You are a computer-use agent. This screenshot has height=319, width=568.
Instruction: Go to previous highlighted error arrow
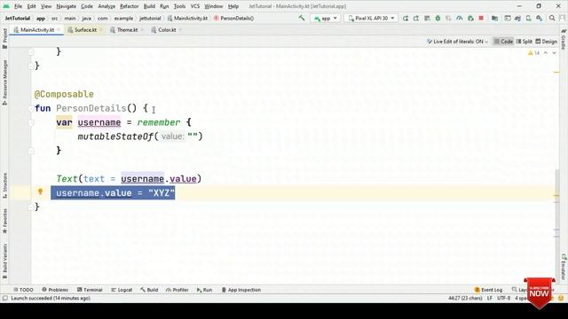546,53
